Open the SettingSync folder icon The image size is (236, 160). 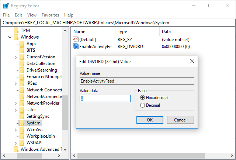coord(22,116)
